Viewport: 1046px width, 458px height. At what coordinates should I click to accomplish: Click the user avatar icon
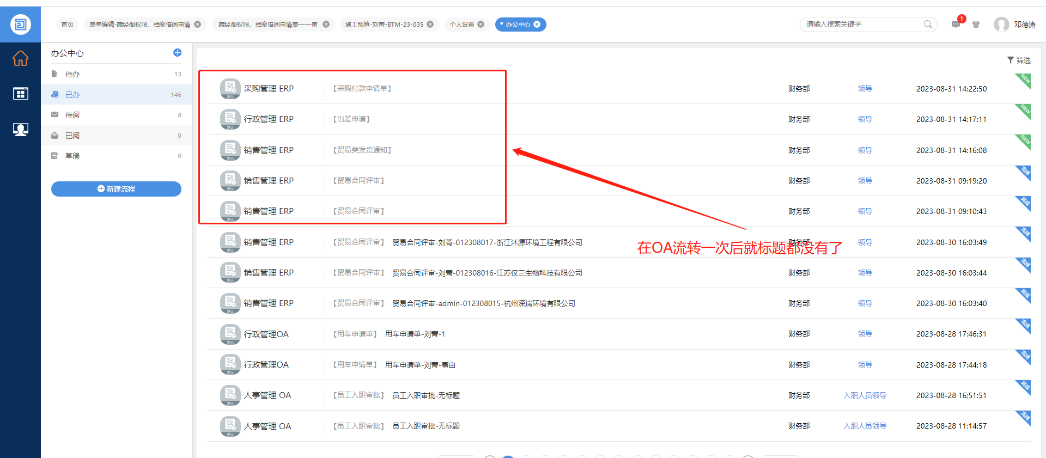tap(1001, 25)
